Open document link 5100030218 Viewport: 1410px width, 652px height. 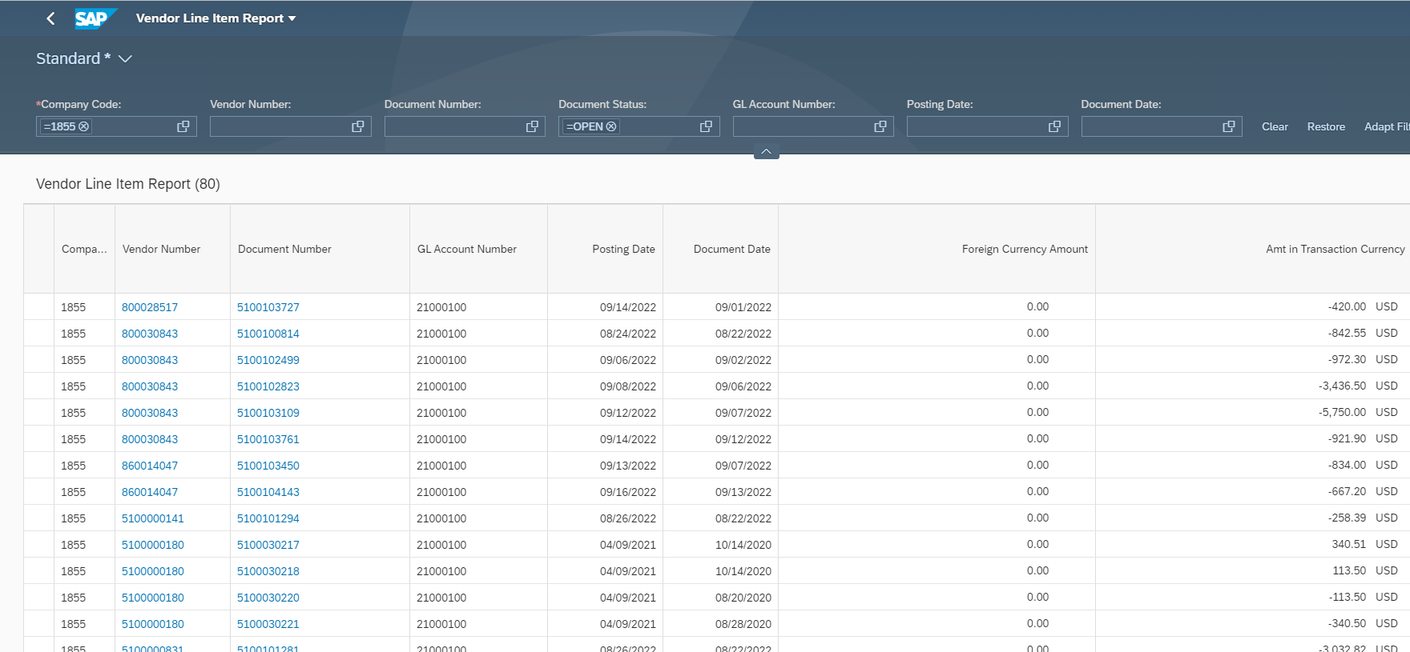pos(268,571)
